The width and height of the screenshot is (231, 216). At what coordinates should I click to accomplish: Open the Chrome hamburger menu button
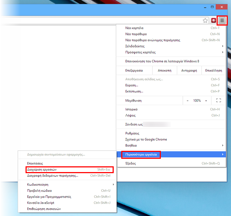222,21
